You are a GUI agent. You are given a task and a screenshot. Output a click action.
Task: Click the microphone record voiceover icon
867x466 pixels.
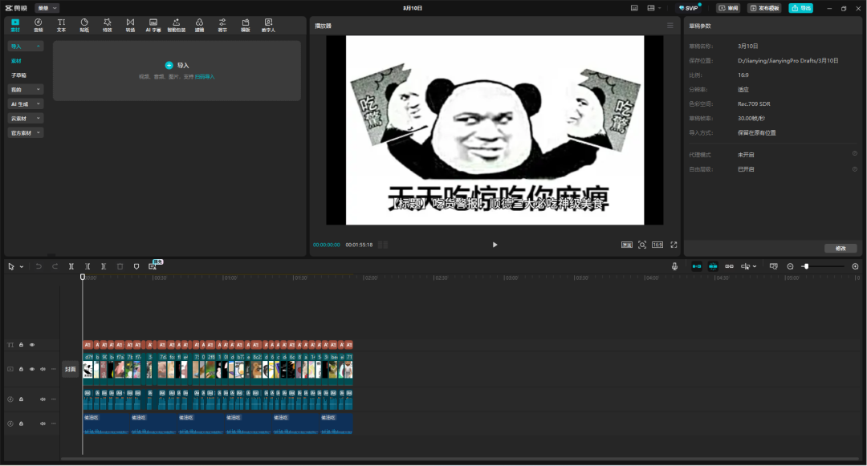coord(674,266)
